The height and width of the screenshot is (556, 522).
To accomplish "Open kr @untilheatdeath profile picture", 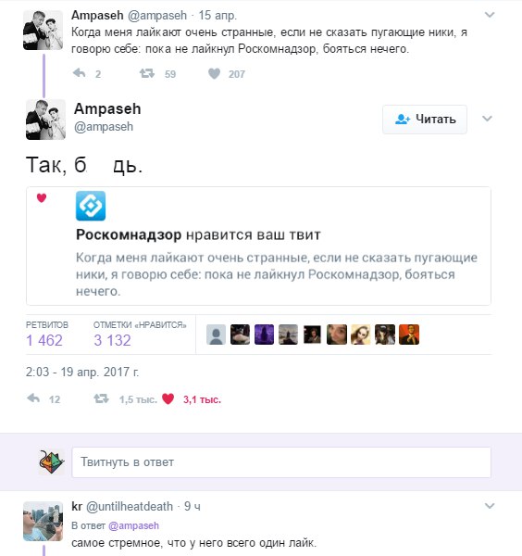I will coord(43,521).
